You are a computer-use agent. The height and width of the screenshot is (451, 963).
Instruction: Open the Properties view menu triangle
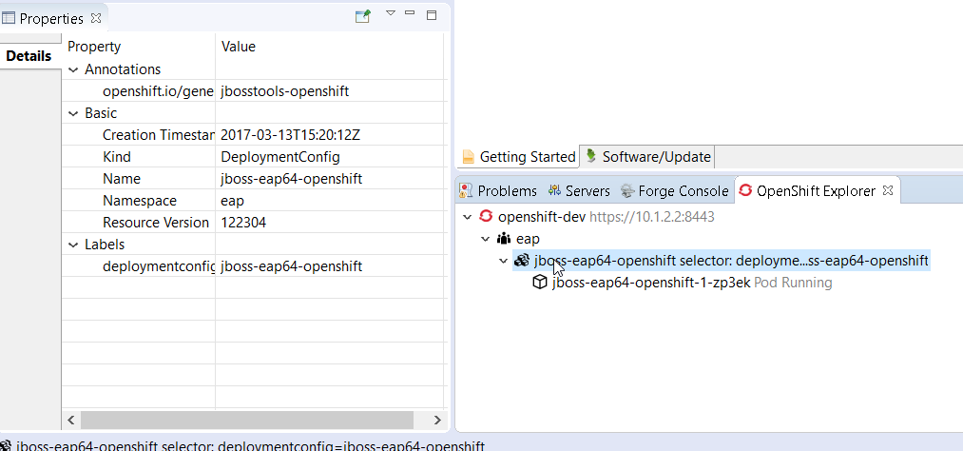390,14
